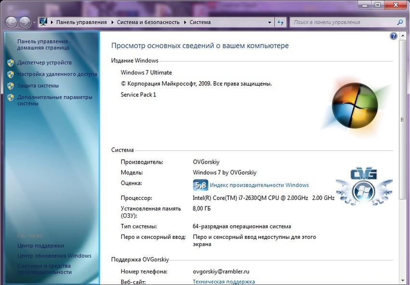
Task: Click the 64-разрядная операционная система text
Action: pos(242,226)
